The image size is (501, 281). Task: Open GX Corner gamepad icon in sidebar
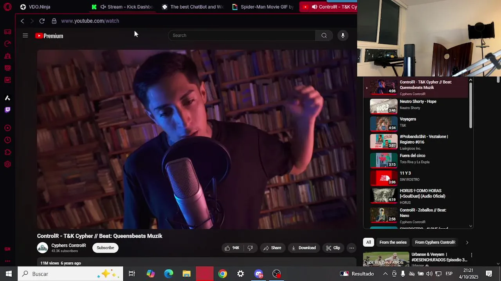click(x=7, y=32)
